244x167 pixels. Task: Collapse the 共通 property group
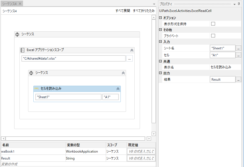click(x=161, y=61)
